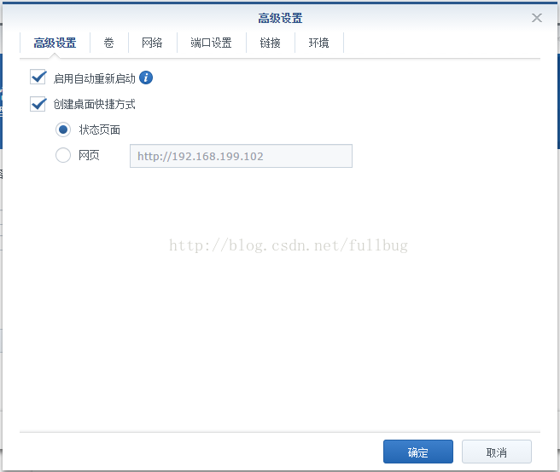Click the 取消 button
Screen dimensions: 560x472
click(x=497, y=452)
